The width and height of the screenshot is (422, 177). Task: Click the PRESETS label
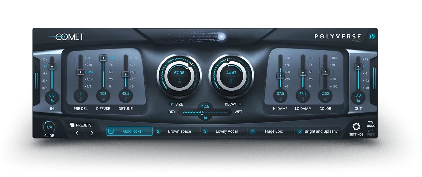coord(84,125)
